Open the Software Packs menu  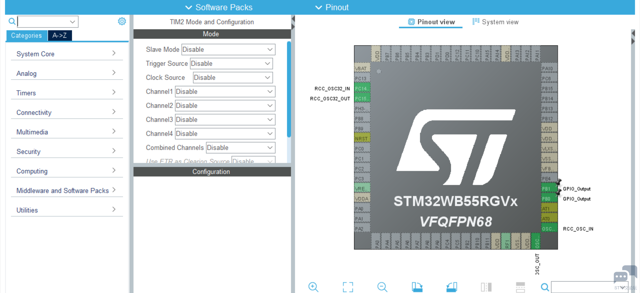pos(219,7)
